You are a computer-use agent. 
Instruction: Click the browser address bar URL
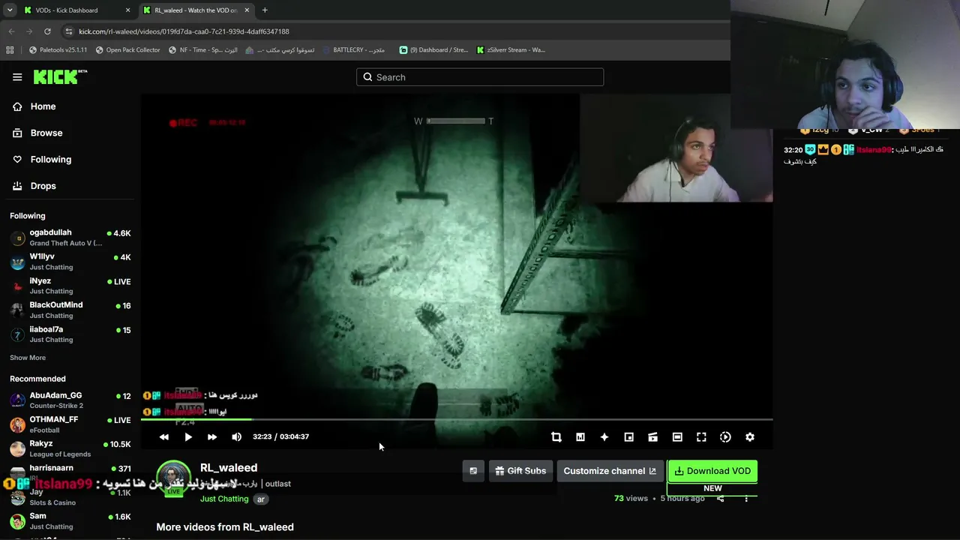[x=184, y=31]
